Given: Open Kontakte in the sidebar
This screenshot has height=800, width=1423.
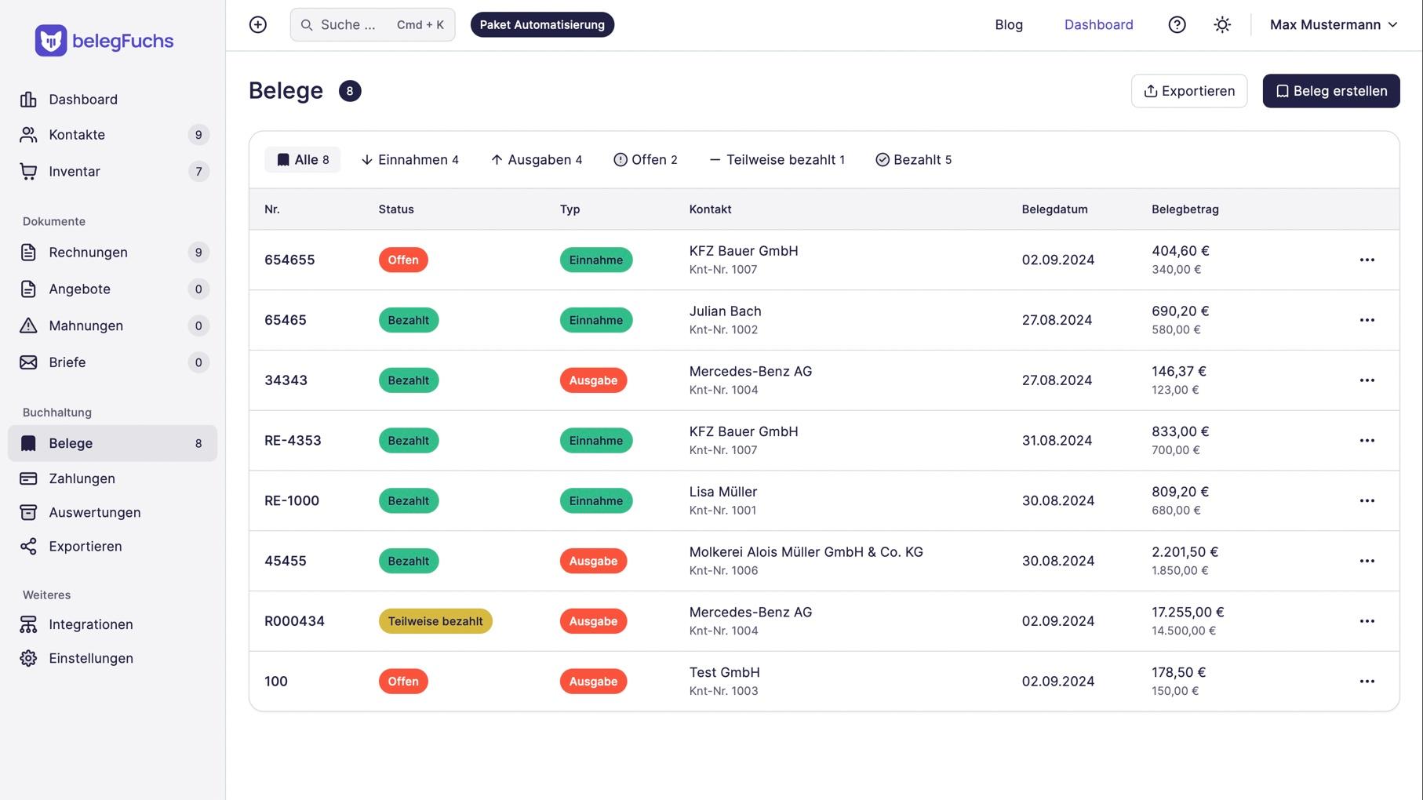Looking at the screenshot, I should pos(113,135).
